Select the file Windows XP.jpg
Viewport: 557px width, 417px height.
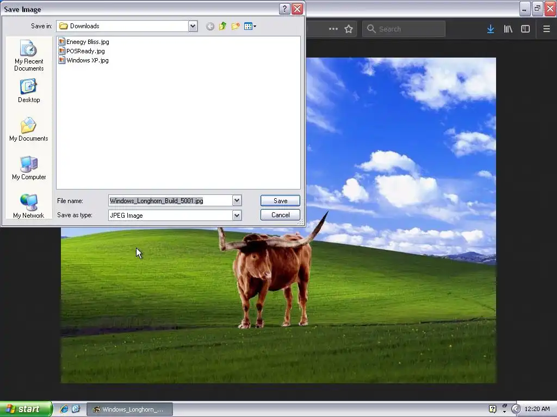coord(83,60)
